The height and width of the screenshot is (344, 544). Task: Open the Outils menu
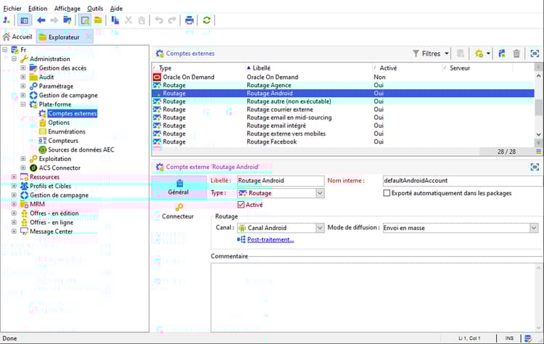pyautogui.click(x=95, y=8)
